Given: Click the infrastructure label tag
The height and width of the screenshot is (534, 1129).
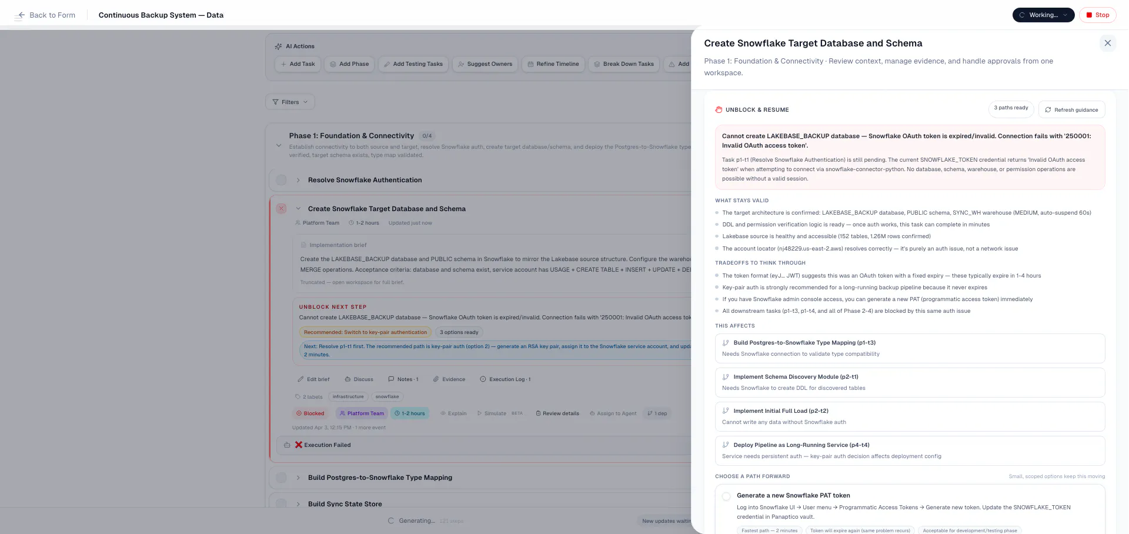Looking at the screenshot, I should (x=348, y=397).
